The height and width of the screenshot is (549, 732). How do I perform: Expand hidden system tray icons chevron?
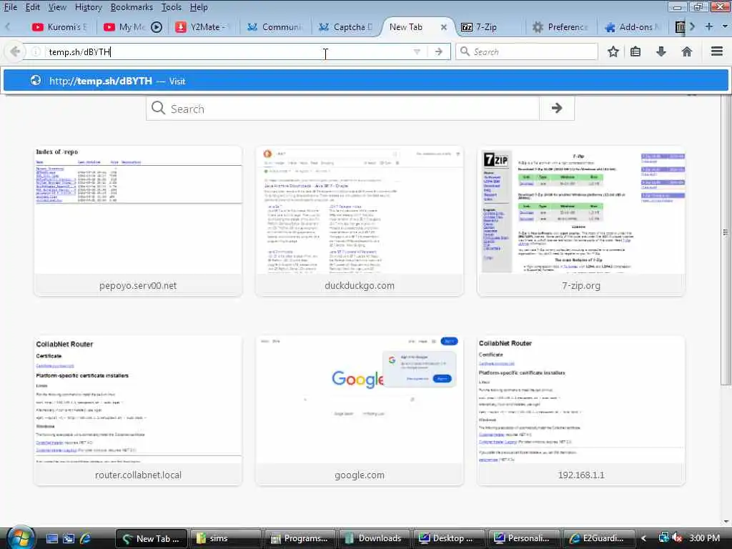644,538
